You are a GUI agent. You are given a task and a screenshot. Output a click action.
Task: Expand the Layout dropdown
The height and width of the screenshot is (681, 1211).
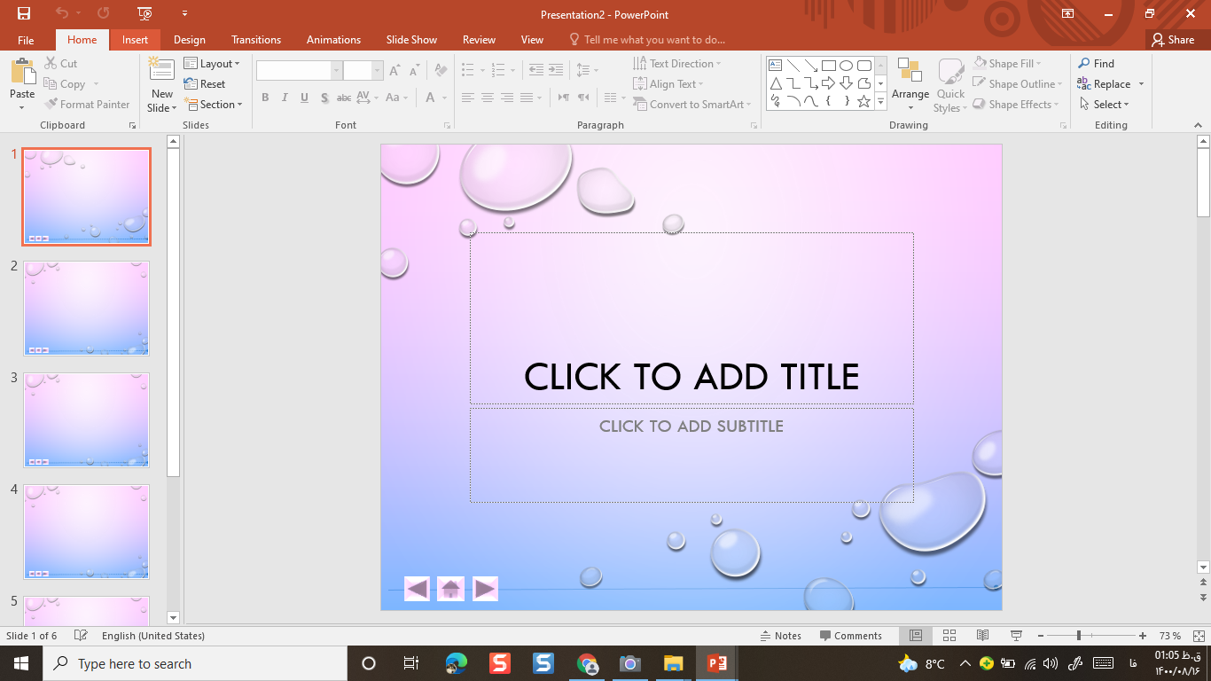pos(212,64)
